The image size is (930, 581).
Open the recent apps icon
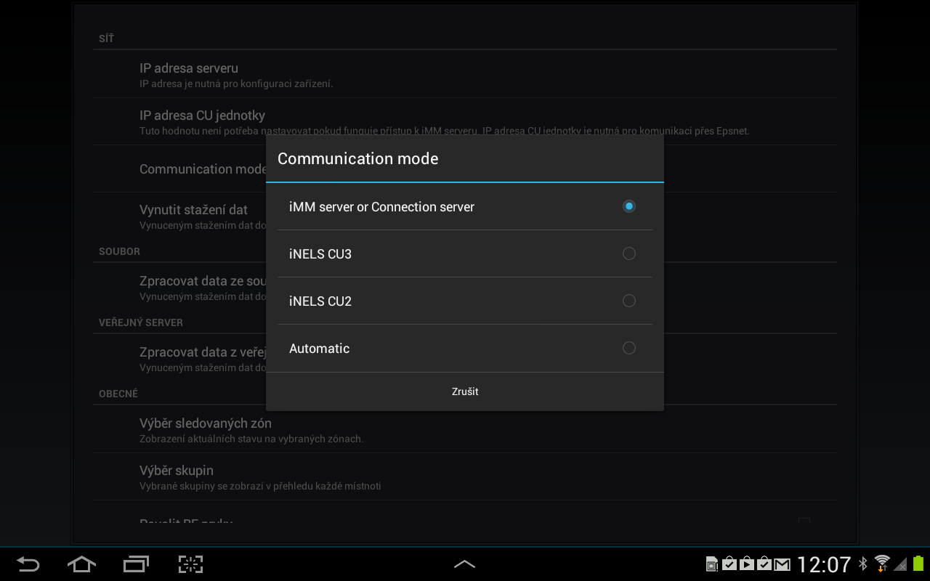tap(136, 564)
